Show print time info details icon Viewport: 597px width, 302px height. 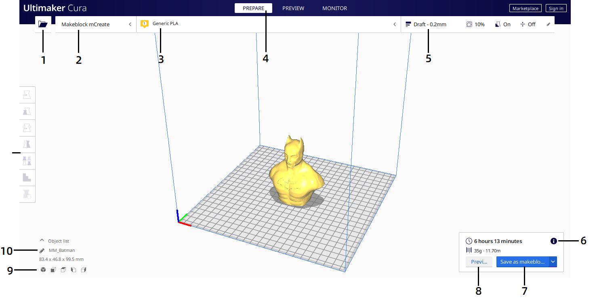[553, 241]
